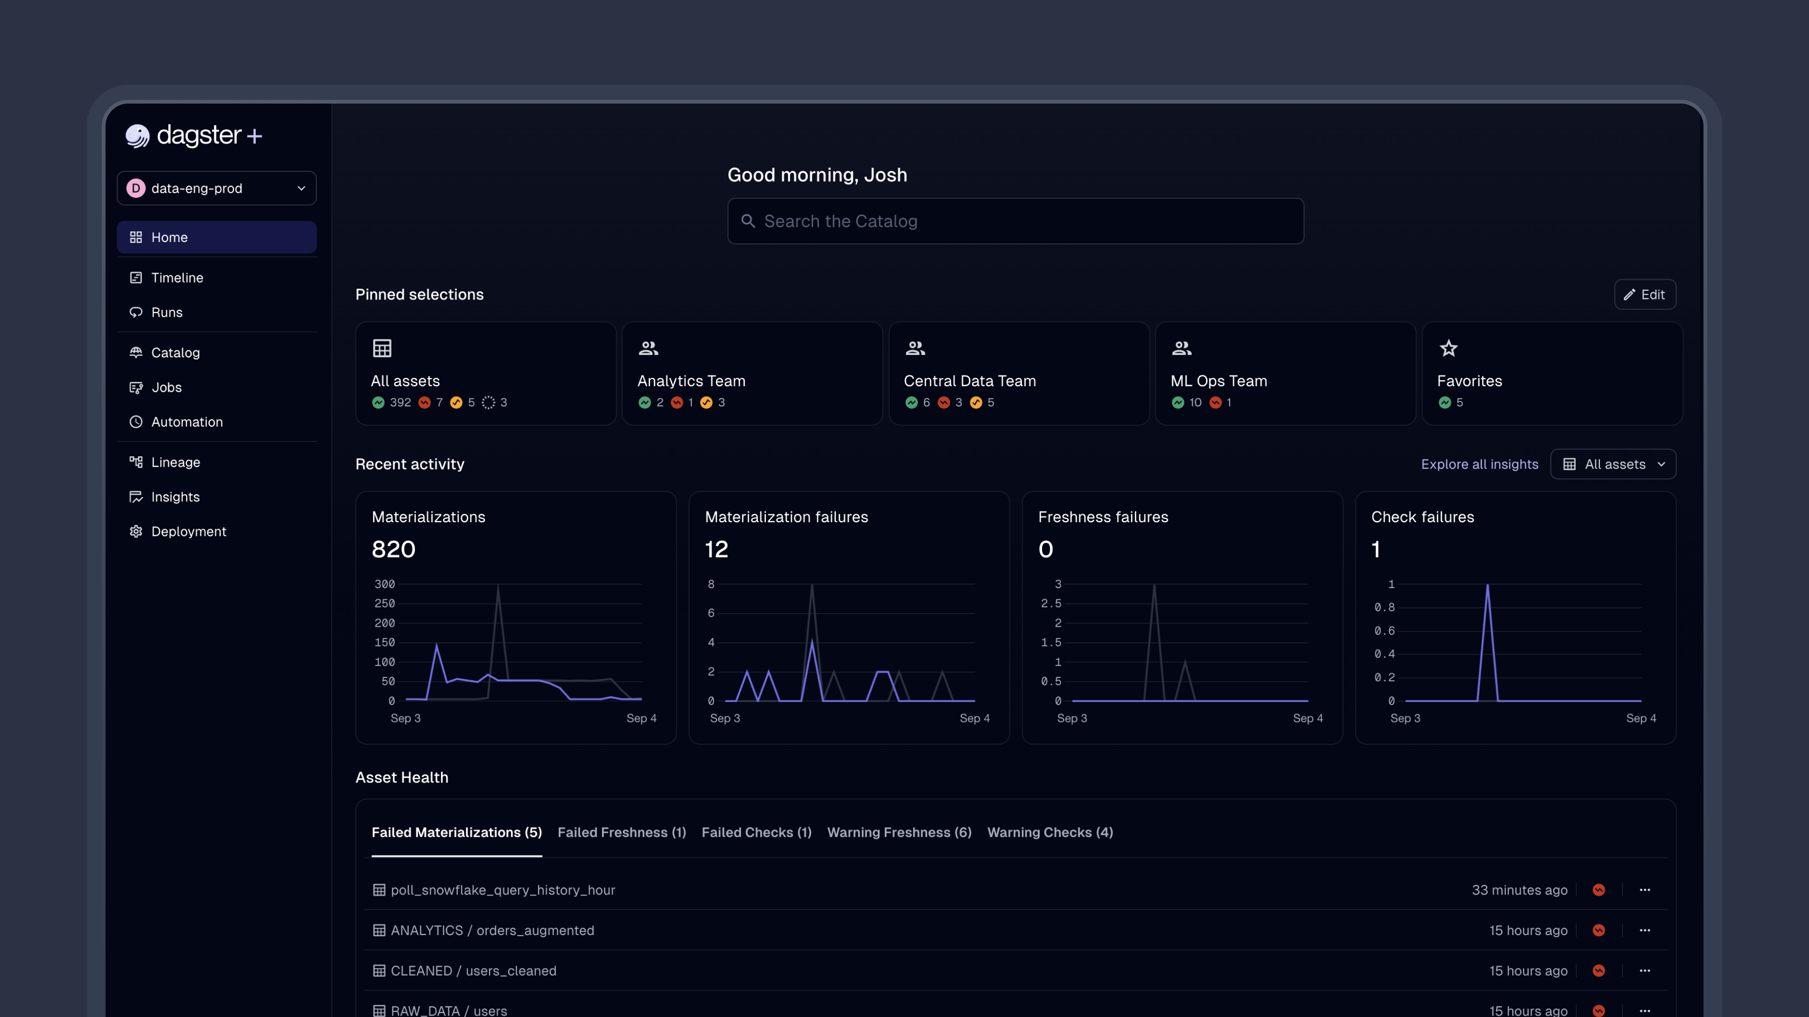Click table icon beside ANALYTICS / orders_augmented
The width and height of the screenshot is (1809, 1017).
pos(379,930)
